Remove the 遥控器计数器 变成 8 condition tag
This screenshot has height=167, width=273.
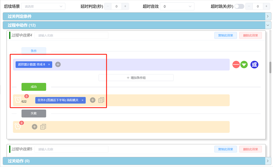click(49, 64)
